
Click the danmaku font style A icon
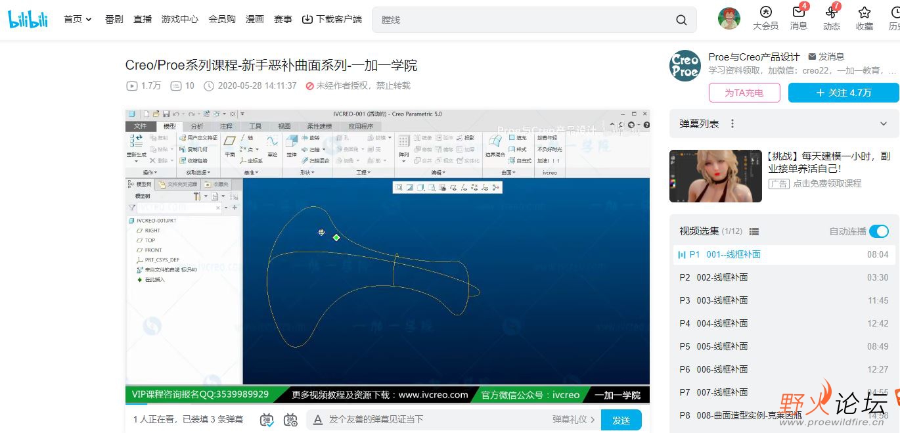(318, 420)
